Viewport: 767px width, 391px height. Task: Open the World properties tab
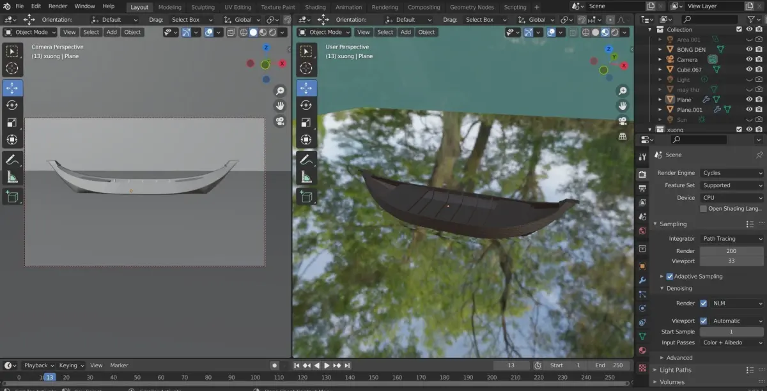(642, 231)
